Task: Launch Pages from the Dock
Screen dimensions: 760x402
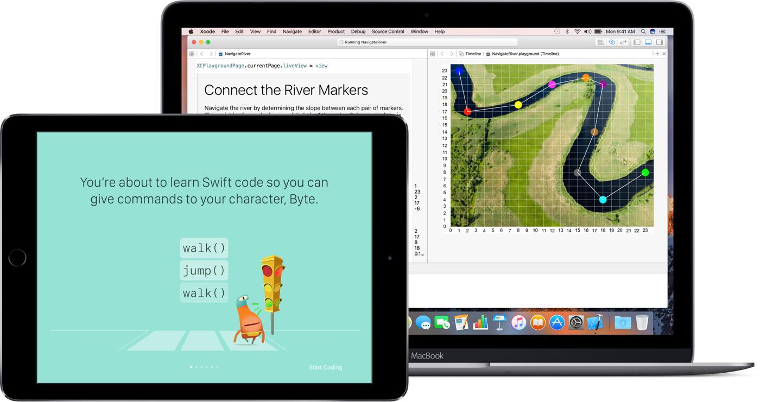Action: click(x=461, y=323)
